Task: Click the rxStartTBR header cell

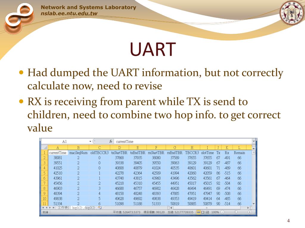Action: click(156, 153)
